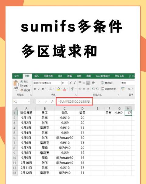Click the text orientation icon
Viewport: 146px width, 184px height.
pos(93,83)
